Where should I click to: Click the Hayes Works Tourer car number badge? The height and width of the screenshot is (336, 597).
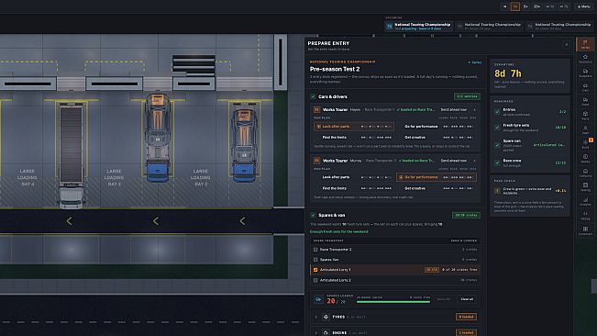316,110
